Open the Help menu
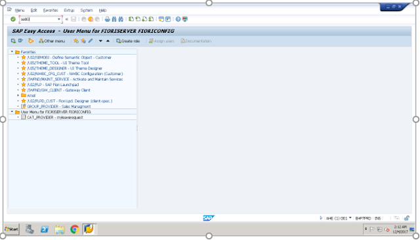This screenshot has width=420, height=240. click(x=102, y=11)
